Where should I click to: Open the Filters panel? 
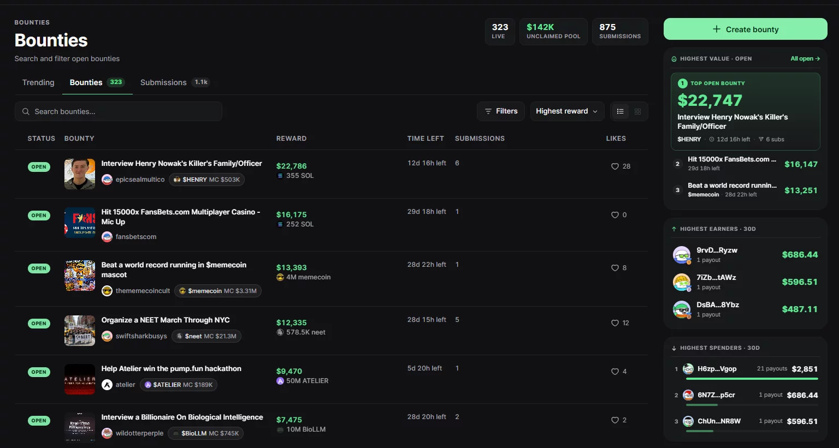click(501, 111)
